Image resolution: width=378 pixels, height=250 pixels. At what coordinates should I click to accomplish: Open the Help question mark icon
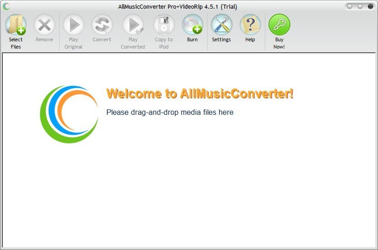pos(250,25)
